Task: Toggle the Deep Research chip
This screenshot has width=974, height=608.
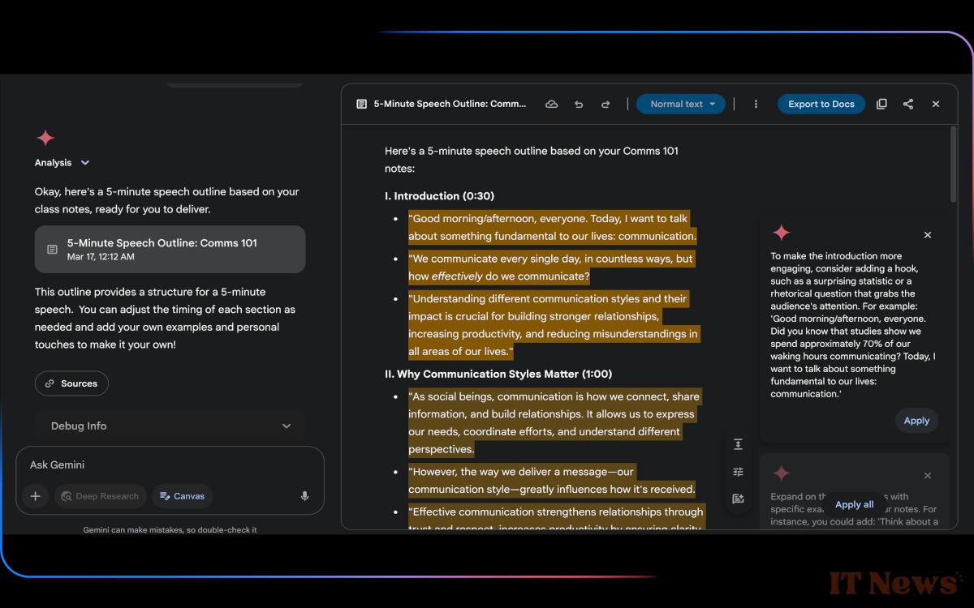Action: [x=101, y=496]
